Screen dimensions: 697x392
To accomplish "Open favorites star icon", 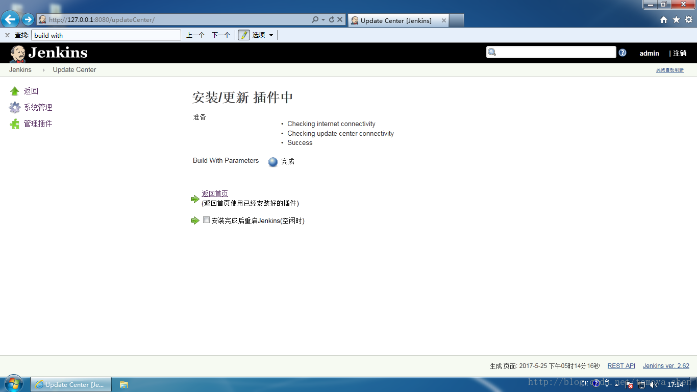I will tap(676, 19).
